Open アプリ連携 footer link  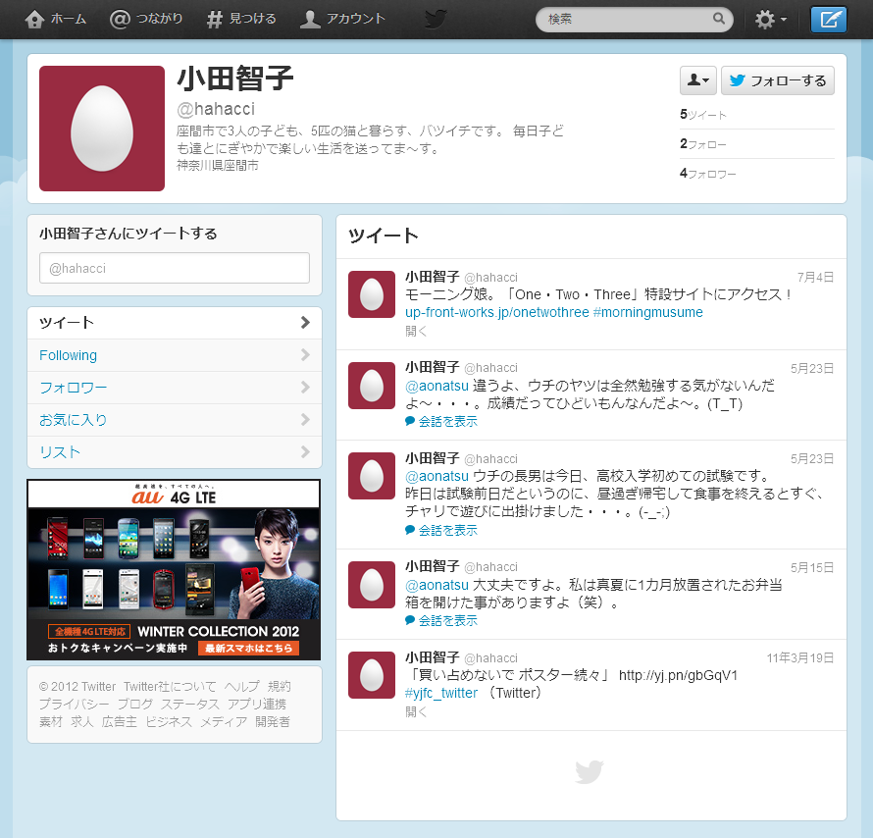(x=257, y=705)
